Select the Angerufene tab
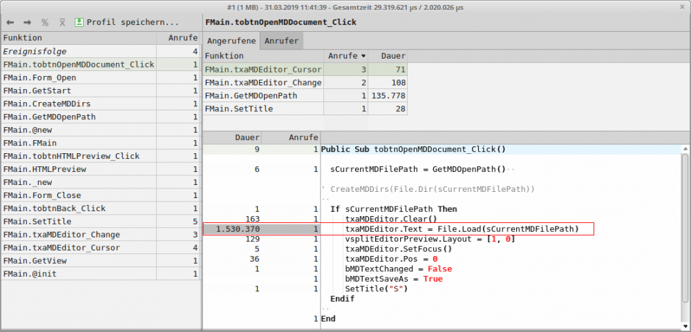This screenshot has height=332, width=691. click(x=232, y=41)
